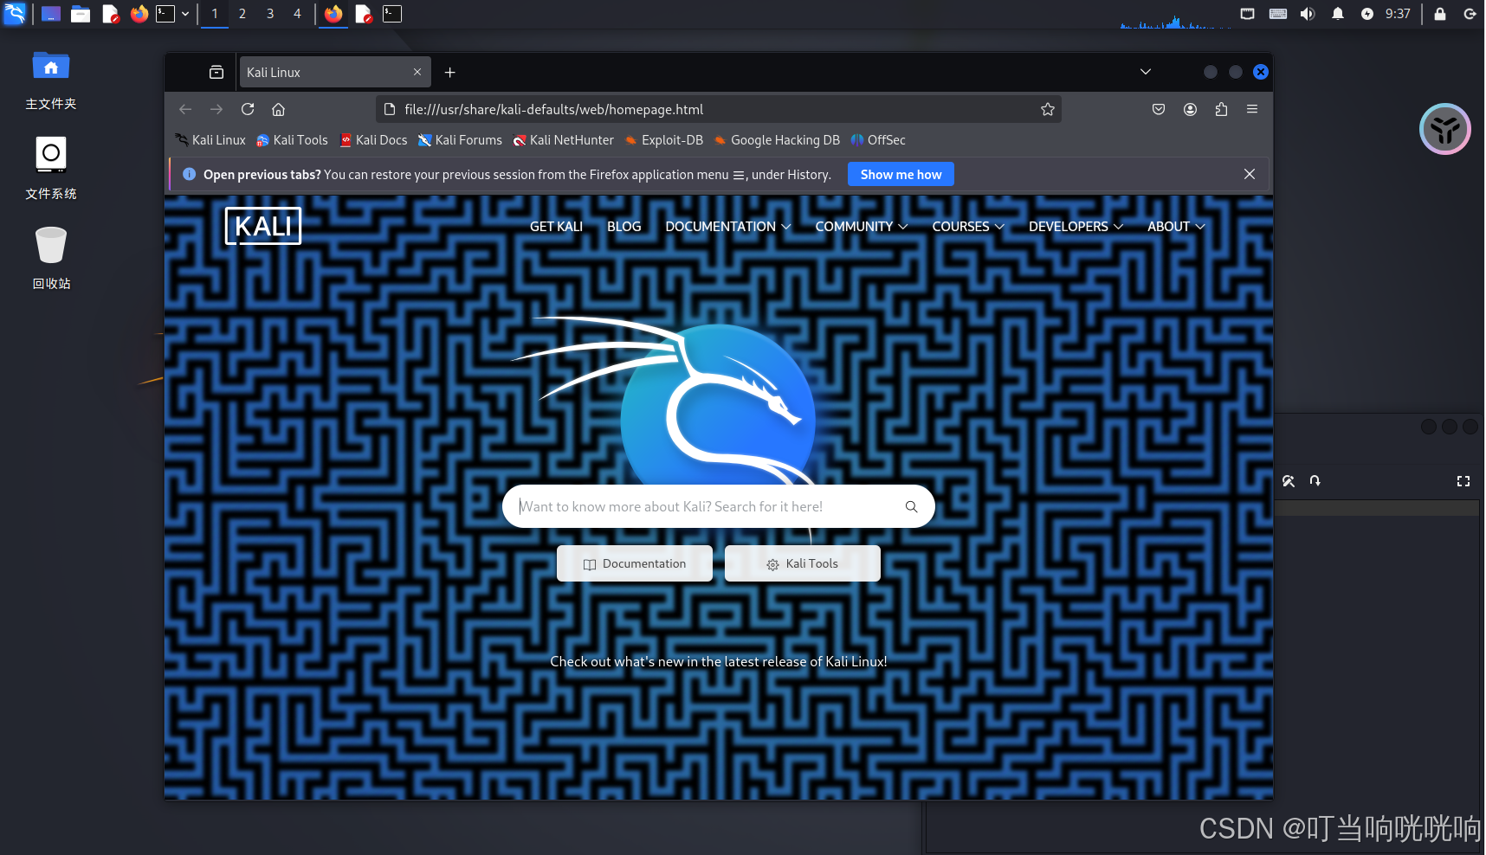Launch Firefox from the top panel launcher

tap(139, 14)
